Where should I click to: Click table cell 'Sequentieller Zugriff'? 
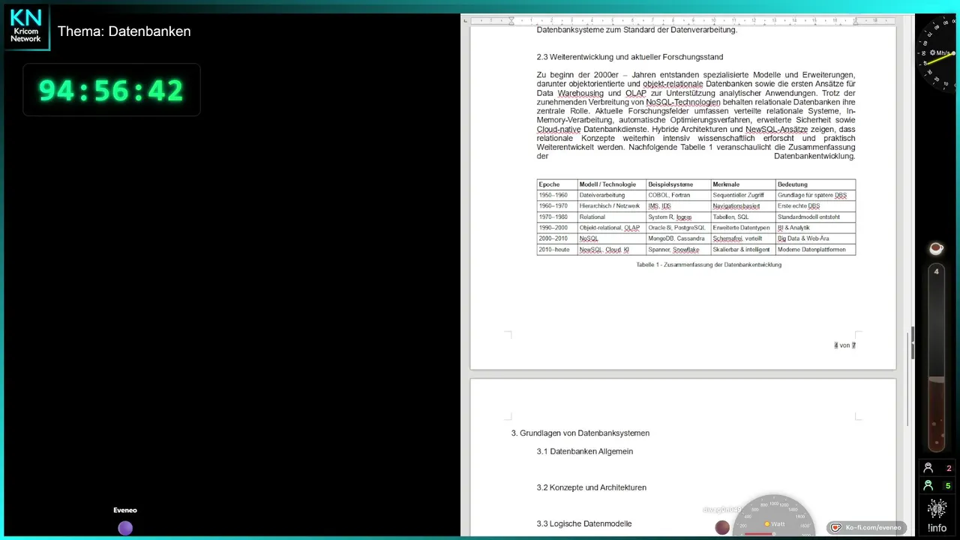(743, 195)
